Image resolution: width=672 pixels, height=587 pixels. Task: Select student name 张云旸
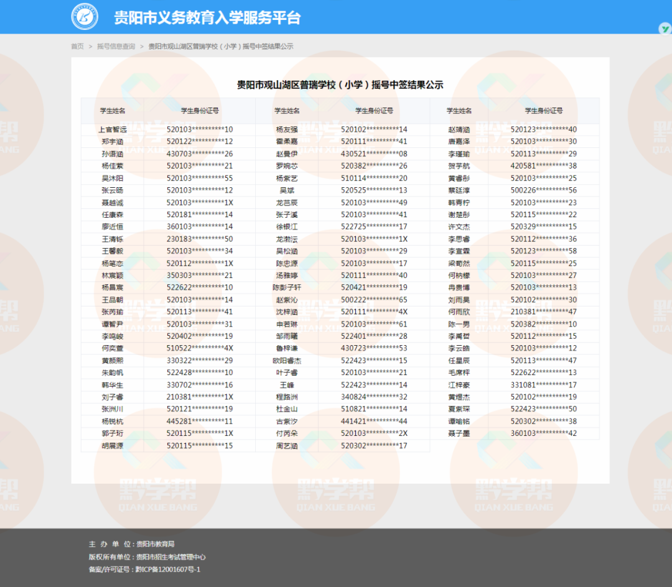tap(113, 190)
